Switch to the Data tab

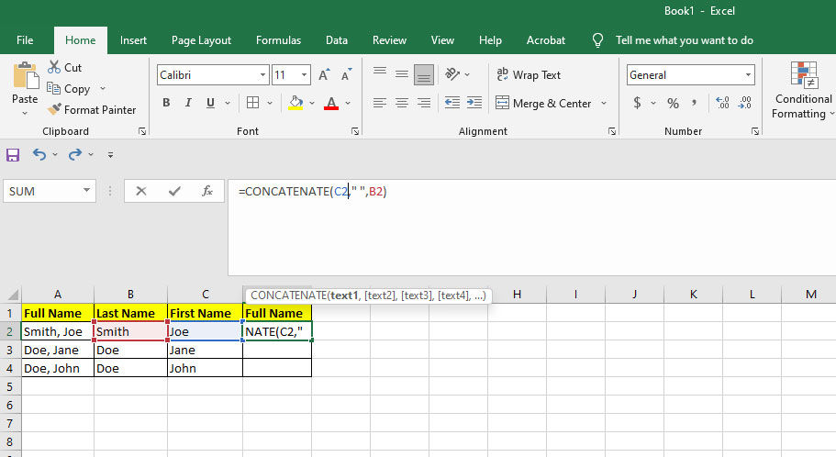(x=337, y=40)
